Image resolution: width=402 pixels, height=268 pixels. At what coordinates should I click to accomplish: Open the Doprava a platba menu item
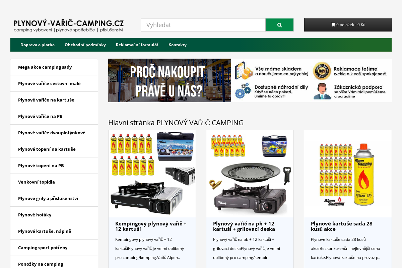[38, 45]
